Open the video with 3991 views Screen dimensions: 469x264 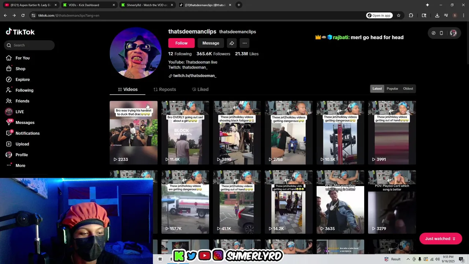(392, 132)
